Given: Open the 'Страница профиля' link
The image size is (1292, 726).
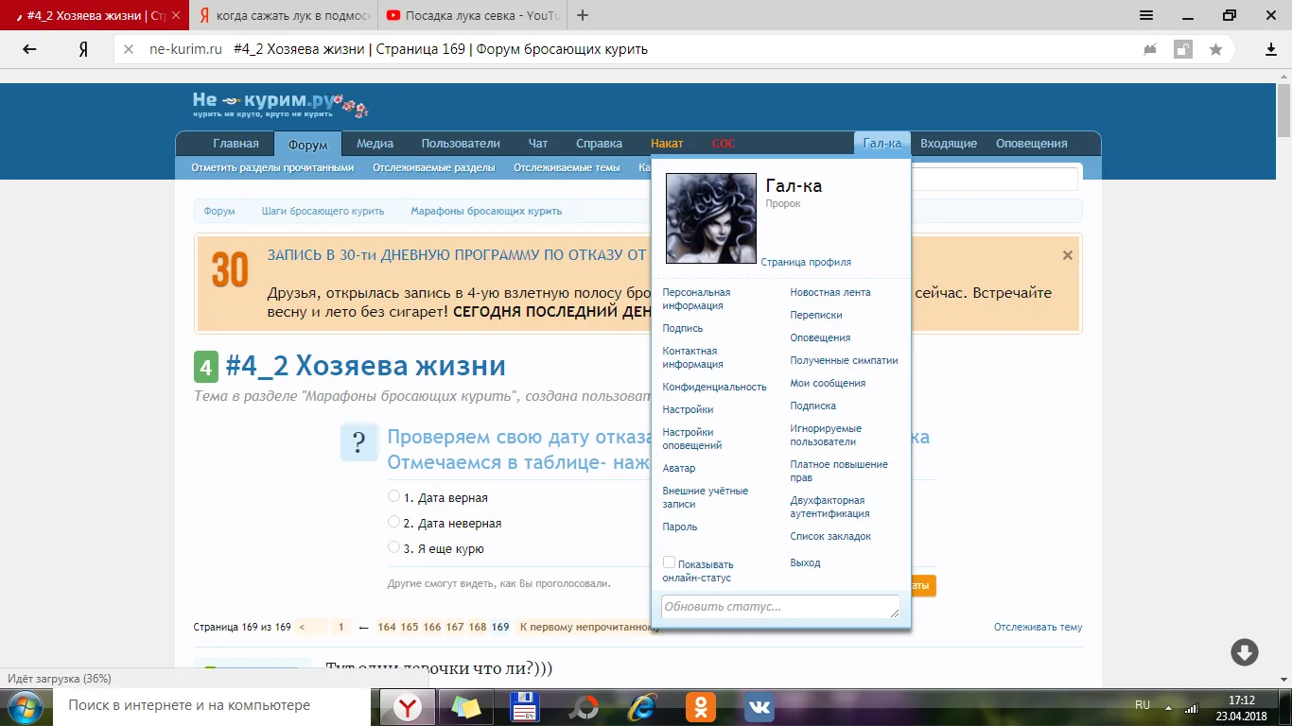Looking at the screenshot, I should (x=806, y=262).
